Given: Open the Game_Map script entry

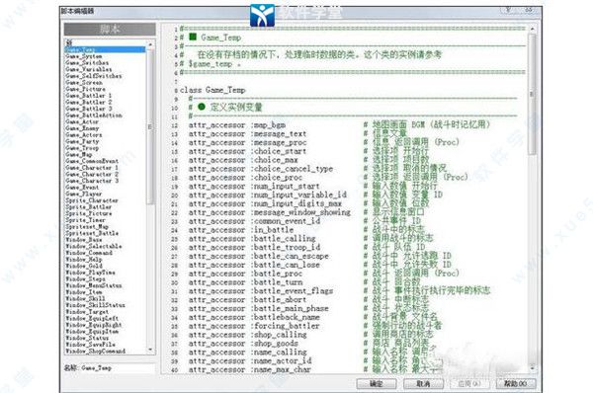Looking at the screenshot, I should pyautogui.click(x=79, y=155).
